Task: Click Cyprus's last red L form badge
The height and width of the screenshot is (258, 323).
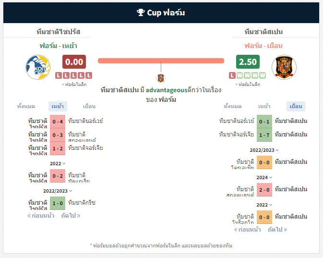Action: tap(89, 75)
